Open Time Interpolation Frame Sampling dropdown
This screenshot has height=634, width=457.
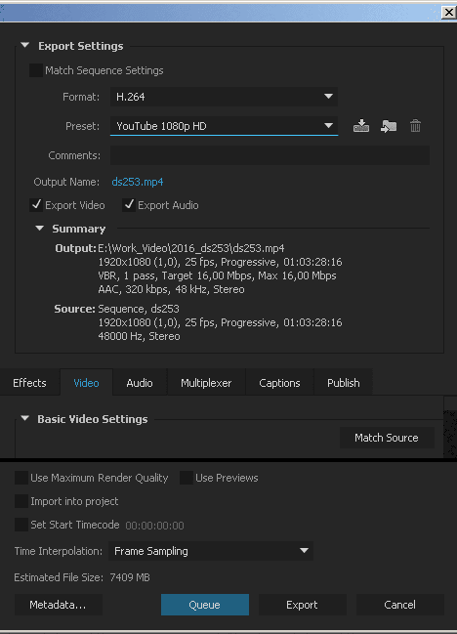pos(211,551)
